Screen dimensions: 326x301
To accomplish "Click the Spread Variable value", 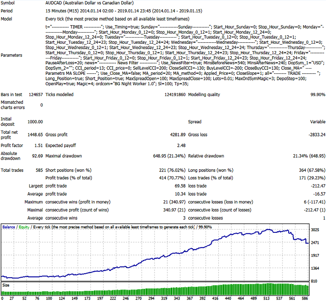I will pyautogui.click(x=318, y=122).
